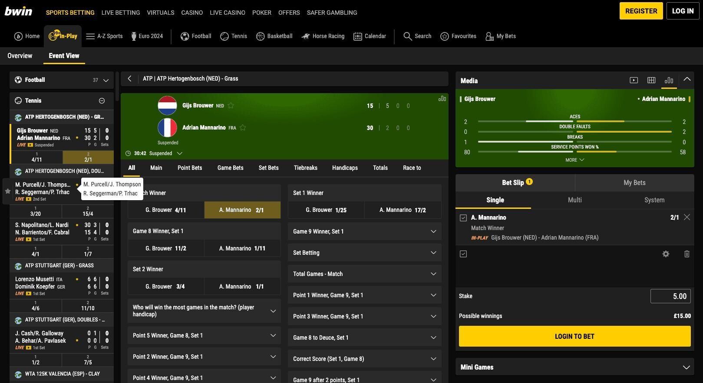Open the Calendar
The image size is (703, 383).
pos(370,36)
